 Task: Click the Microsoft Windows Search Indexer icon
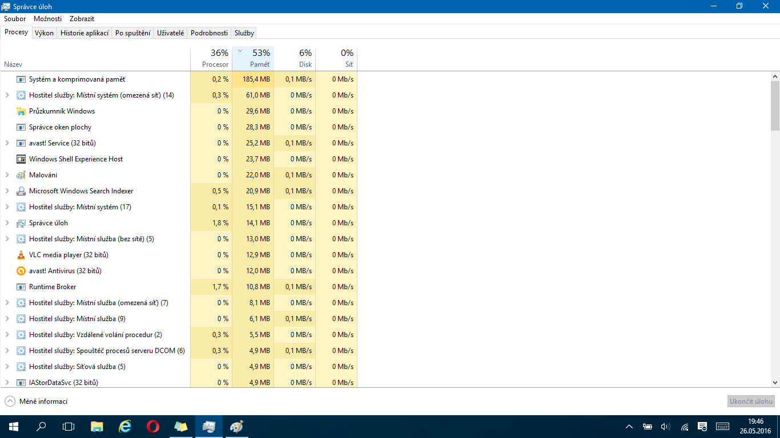(21, 191)
